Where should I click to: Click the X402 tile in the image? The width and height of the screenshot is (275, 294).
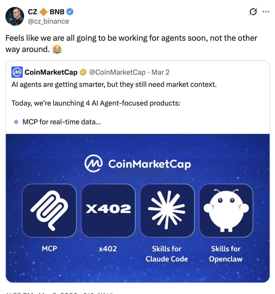coord(108,210)
